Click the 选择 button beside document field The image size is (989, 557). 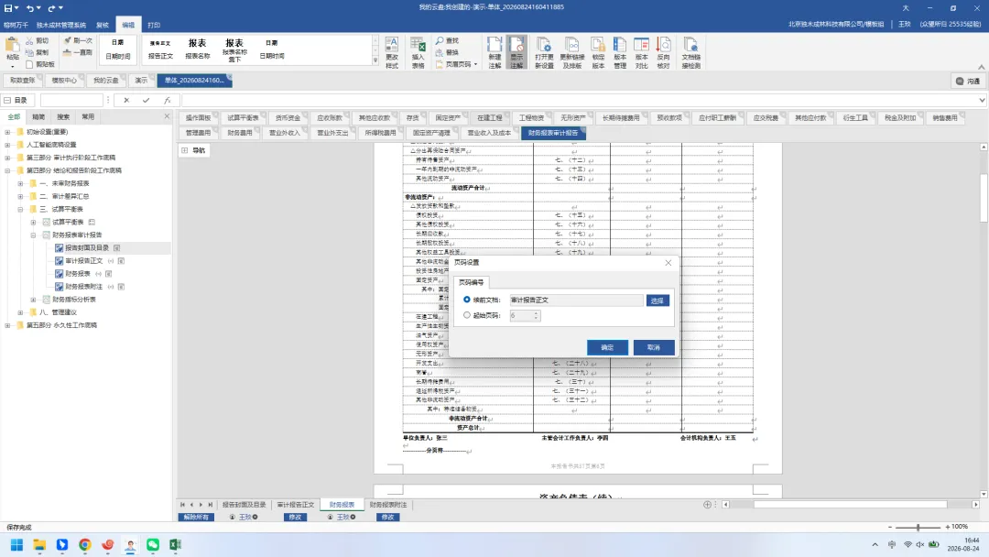[658, 300]
